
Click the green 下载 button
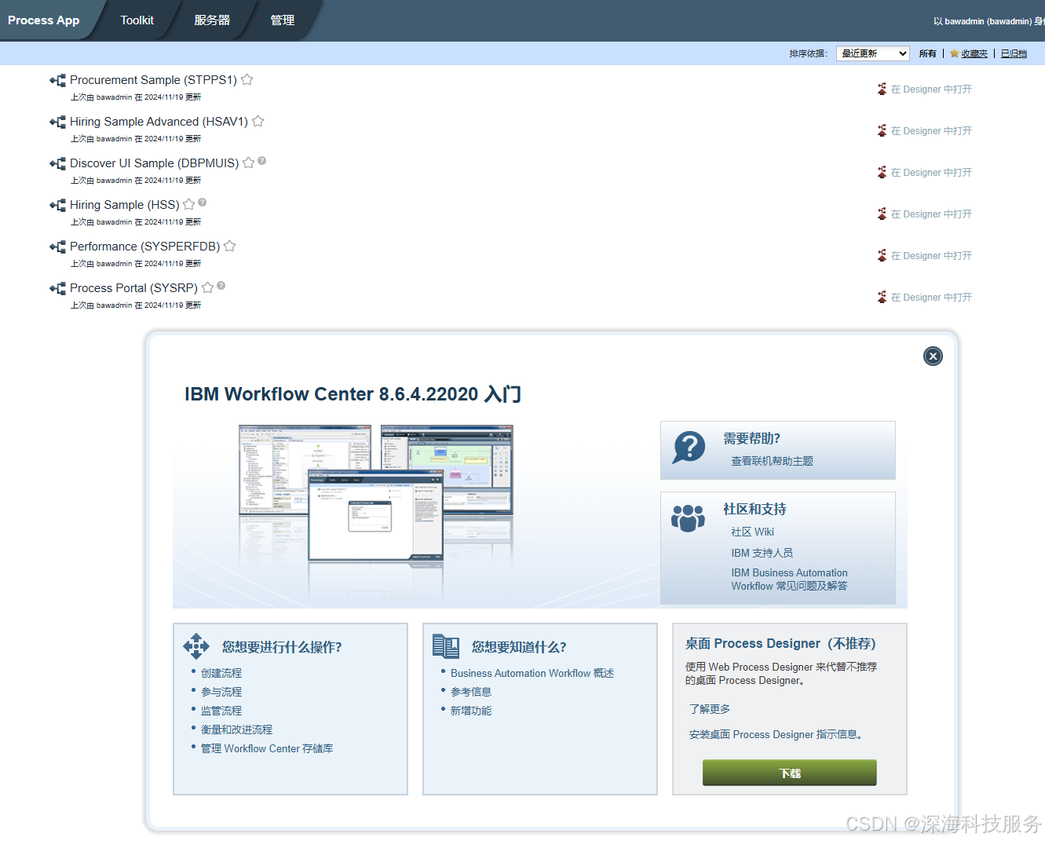click(789, 773)
